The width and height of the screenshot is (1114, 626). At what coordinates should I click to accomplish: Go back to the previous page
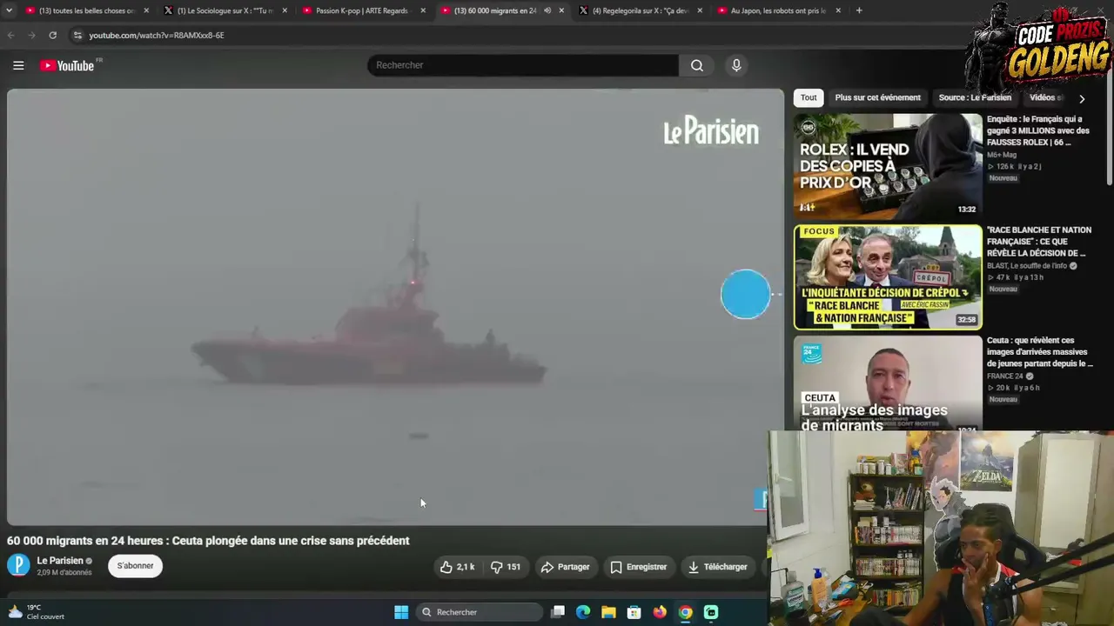tap(10, 35)
